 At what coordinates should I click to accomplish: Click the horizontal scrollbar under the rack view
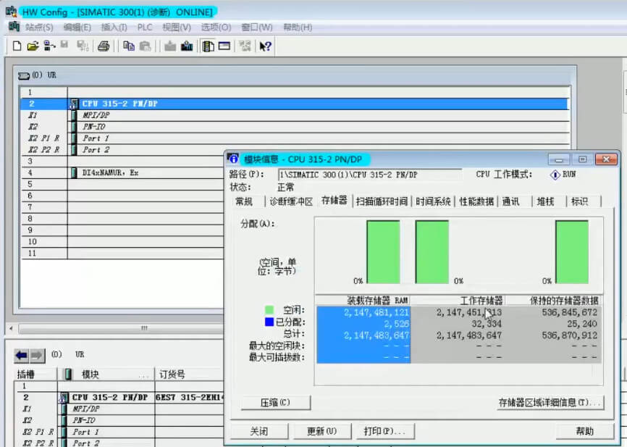click(120, 328)
